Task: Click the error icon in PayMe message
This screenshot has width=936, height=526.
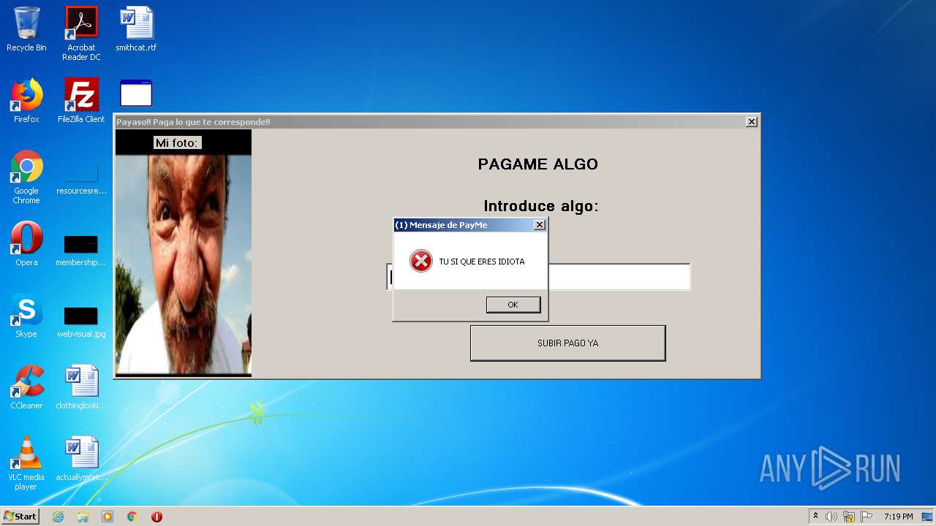Action: [x=421, y=261]
